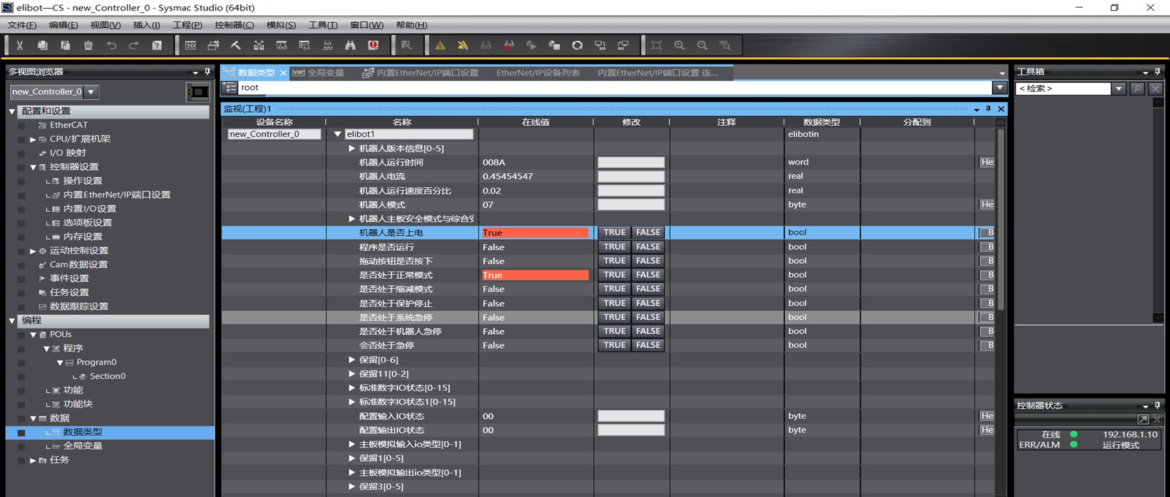Set 机器人是否上电 to FALSE
Screen dimensions: 1170x497
coord(648,233)
